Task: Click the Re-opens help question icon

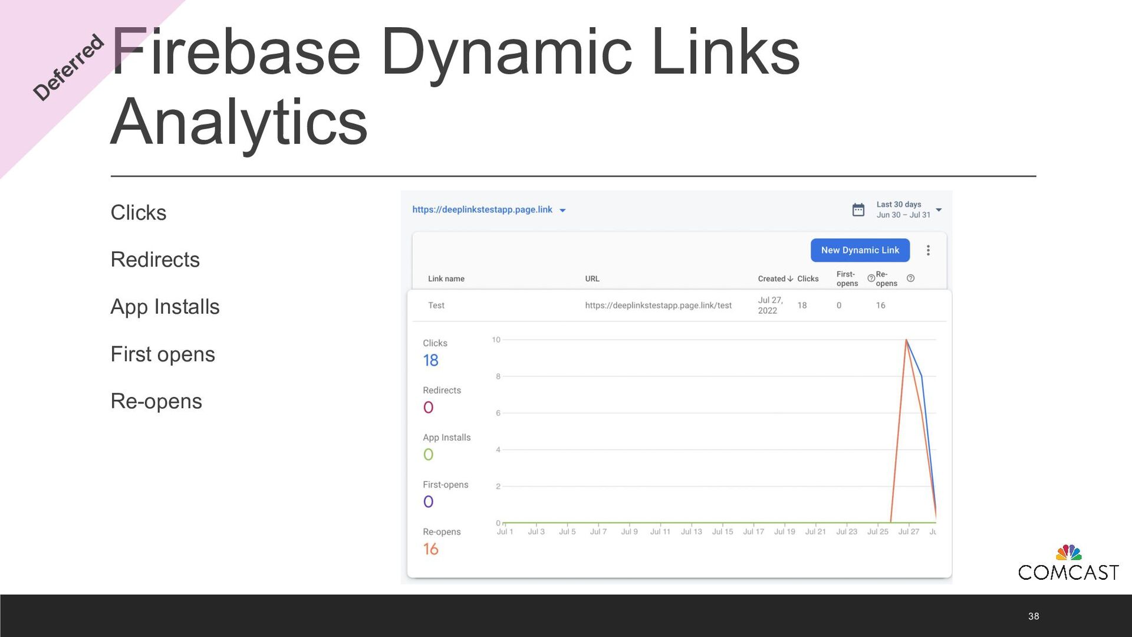Action: 910,278
